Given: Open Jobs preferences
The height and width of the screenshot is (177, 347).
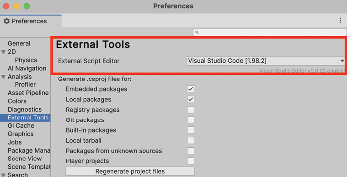Looking at the screenshot, I should point(15,142).
